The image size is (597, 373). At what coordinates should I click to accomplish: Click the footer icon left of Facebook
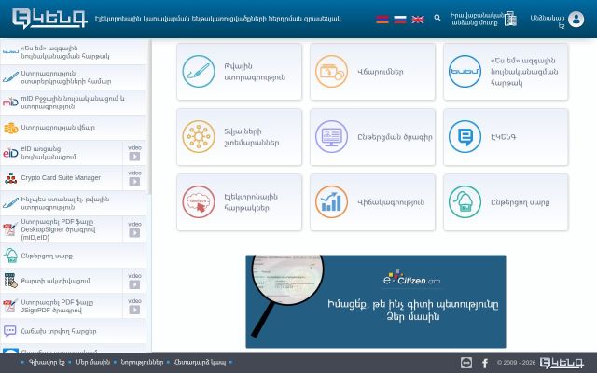(x=466, y=363)
